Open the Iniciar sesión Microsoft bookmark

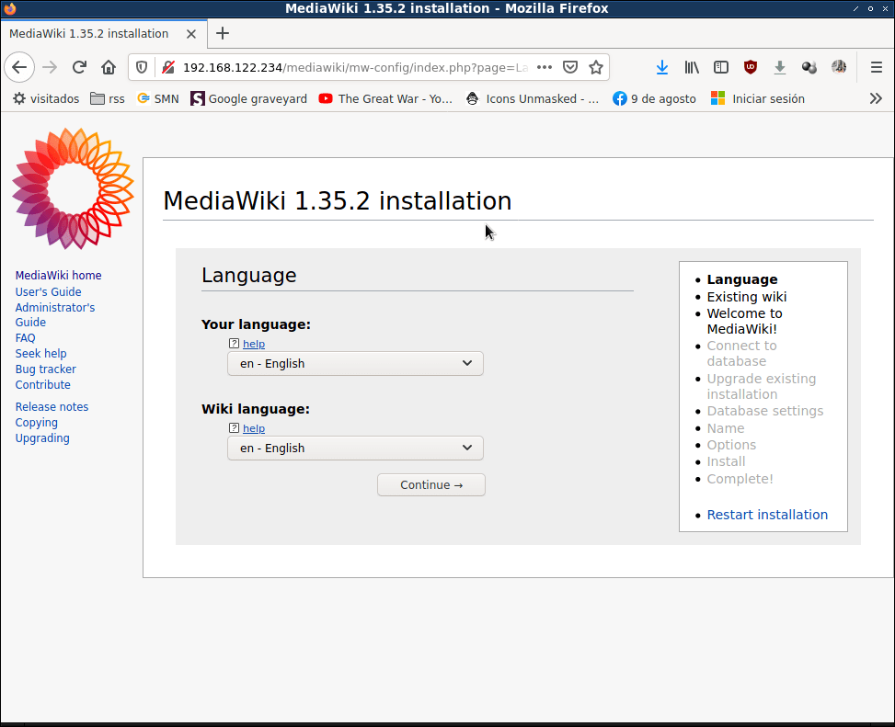point(758,98)
